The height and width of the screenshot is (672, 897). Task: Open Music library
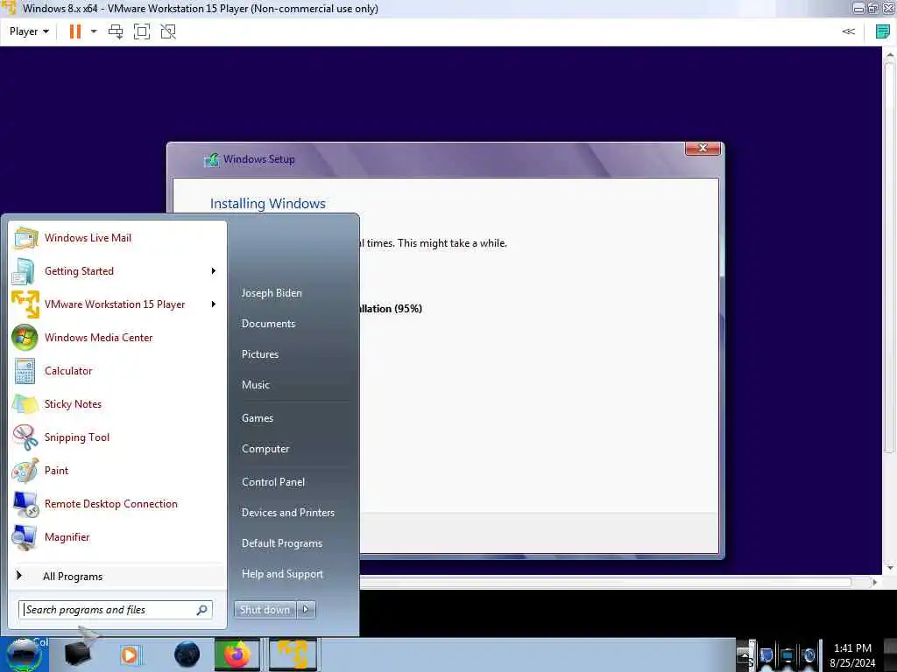(x=255, y=385)
